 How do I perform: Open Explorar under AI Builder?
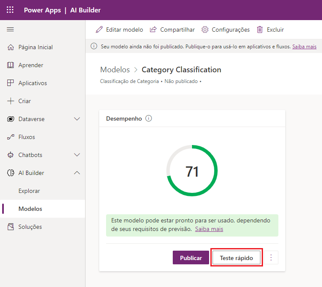click(x=42, y=191)
